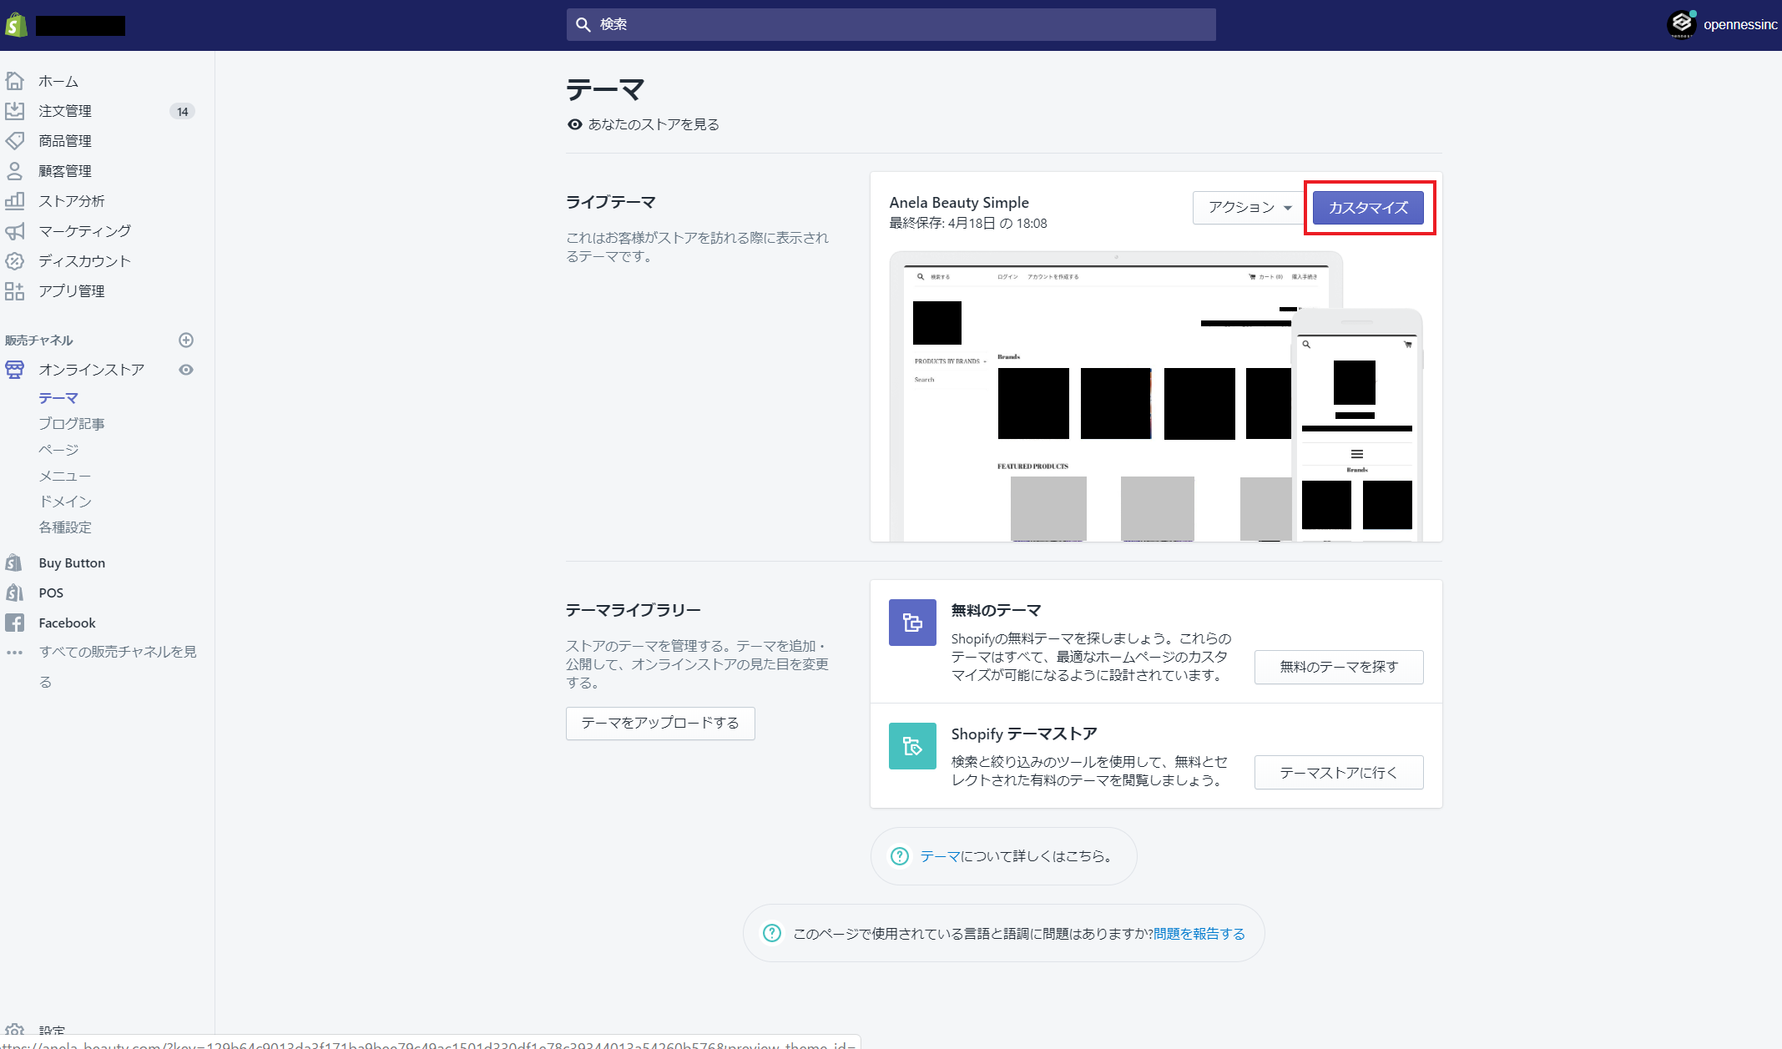Click the Anela Beauty Simple theme name
1782x1049 pixels.
tap(959, 203)
